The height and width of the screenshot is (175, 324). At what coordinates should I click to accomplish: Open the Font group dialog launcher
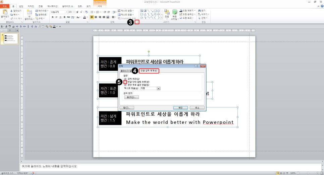(x=88, y=22)
